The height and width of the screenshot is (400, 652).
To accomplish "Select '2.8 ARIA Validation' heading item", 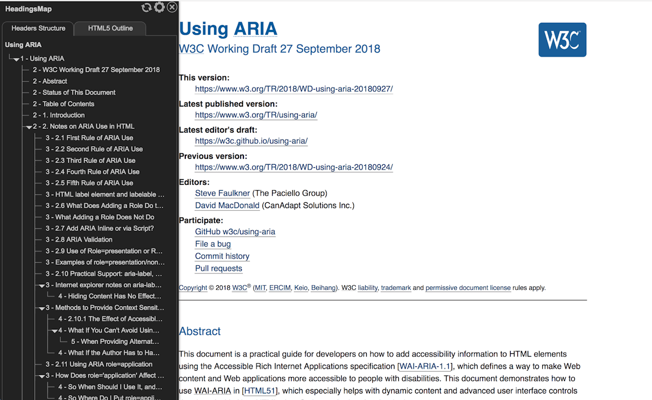I will (x=79, y=240).
